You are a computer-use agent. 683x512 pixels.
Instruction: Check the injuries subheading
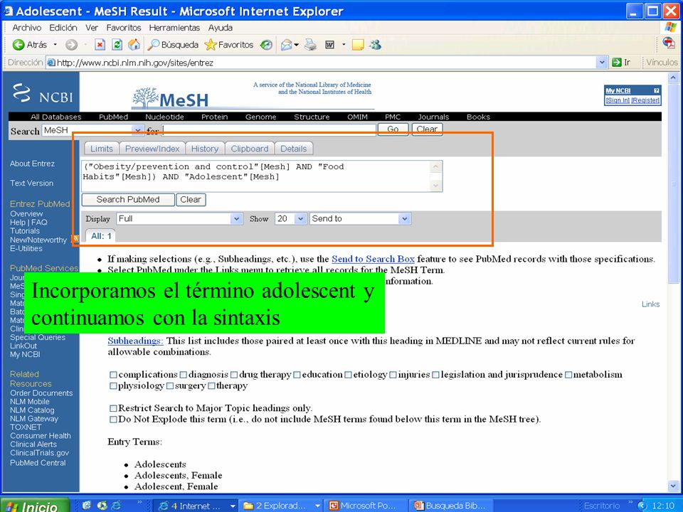click(x=393, y=375)
